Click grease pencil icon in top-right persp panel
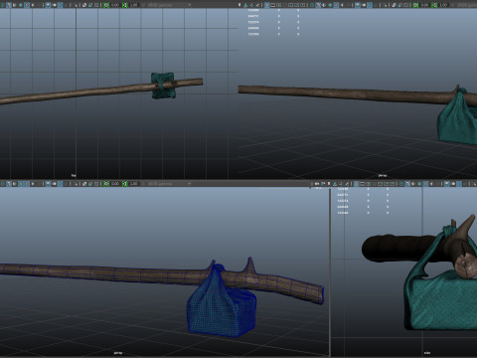Image resolution: width=477 pixels, height=358 pixels. (x=257, y=5)
